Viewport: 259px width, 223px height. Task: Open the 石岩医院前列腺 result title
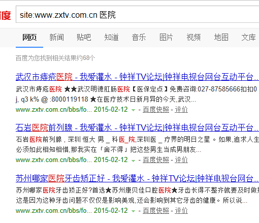pos(137,128)
